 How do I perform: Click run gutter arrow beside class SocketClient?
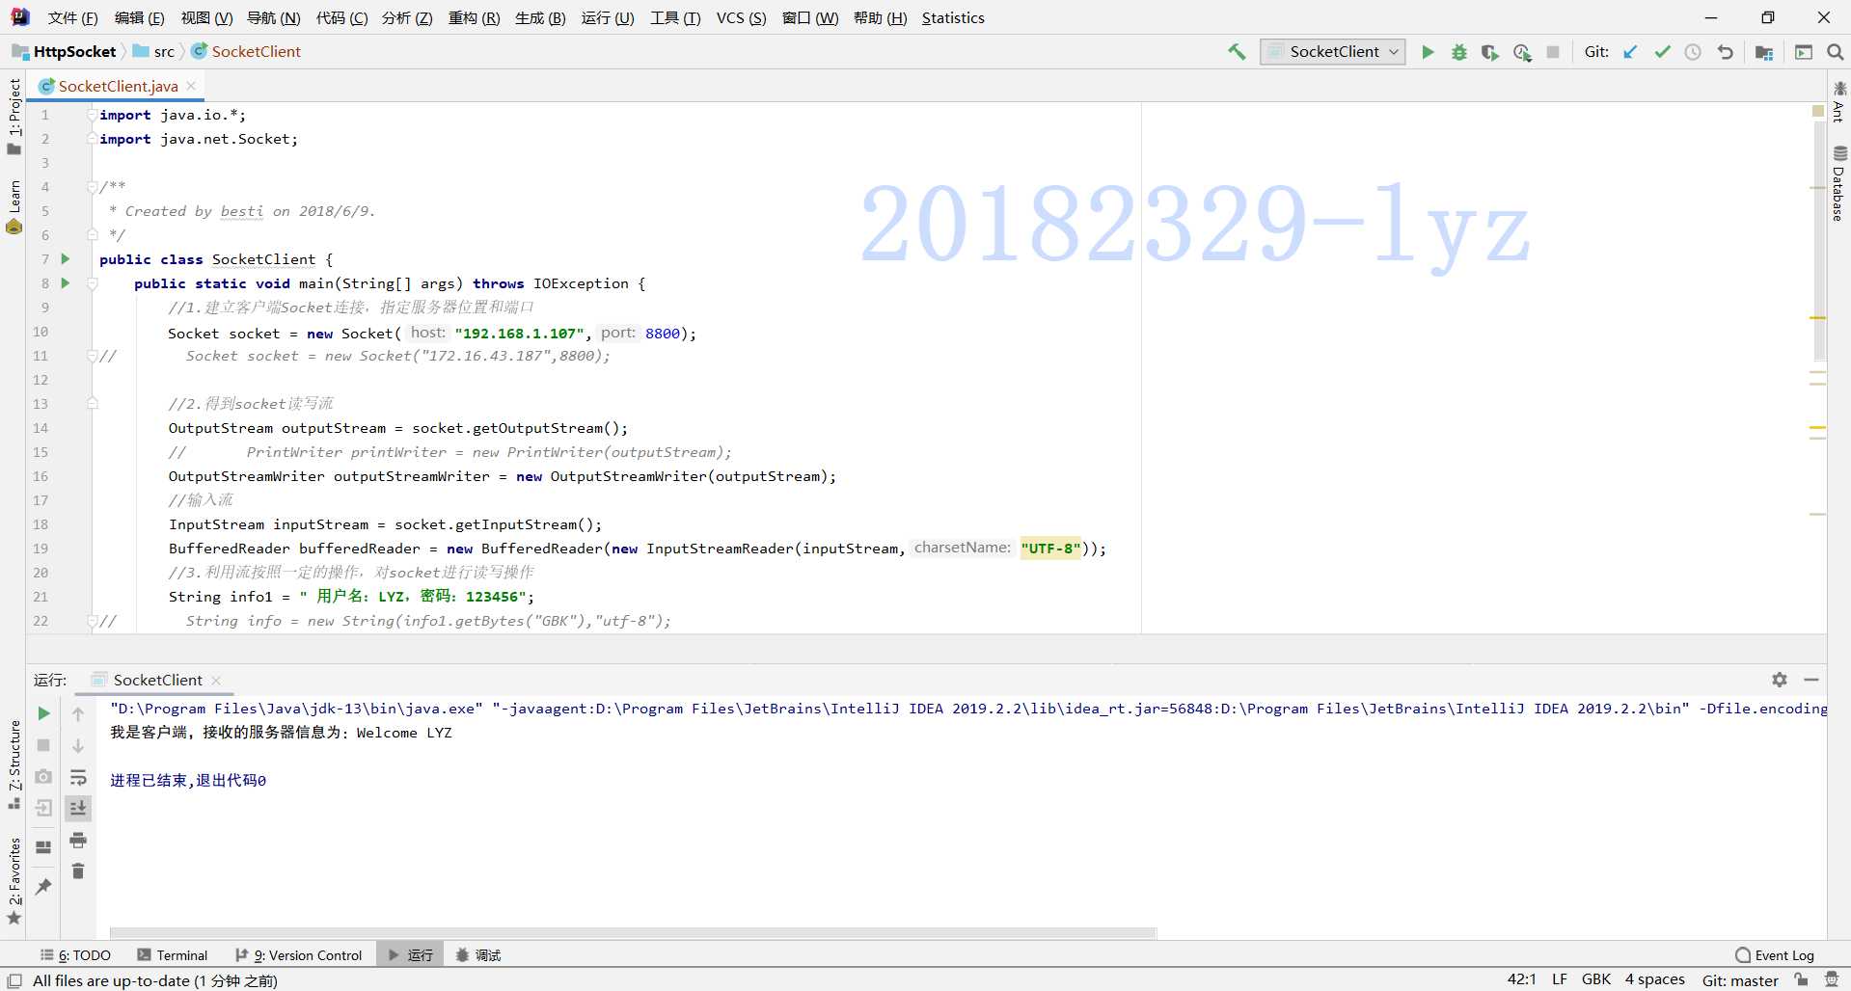click(65, 258)
